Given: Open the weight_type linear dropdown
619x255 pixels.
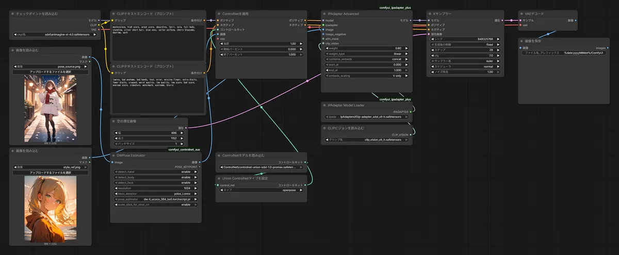Looking at the screenshot, I should [x=366, y=54].
